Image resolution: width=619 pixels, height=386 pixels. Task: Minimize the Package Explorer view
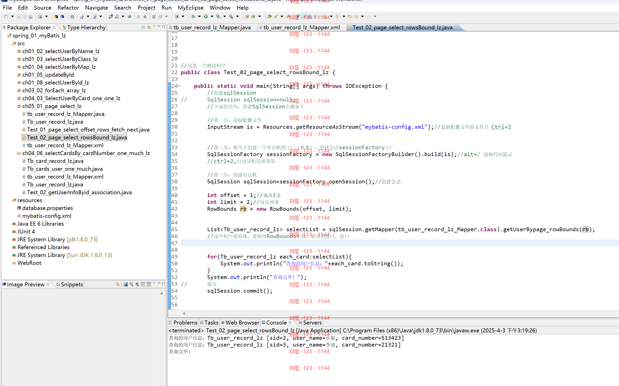[159, 27]
